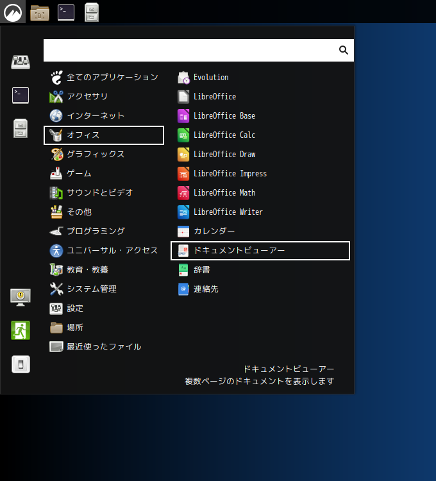
Task: Open ユニバーサル・アクセス category
Action: [x=104, y=251]
